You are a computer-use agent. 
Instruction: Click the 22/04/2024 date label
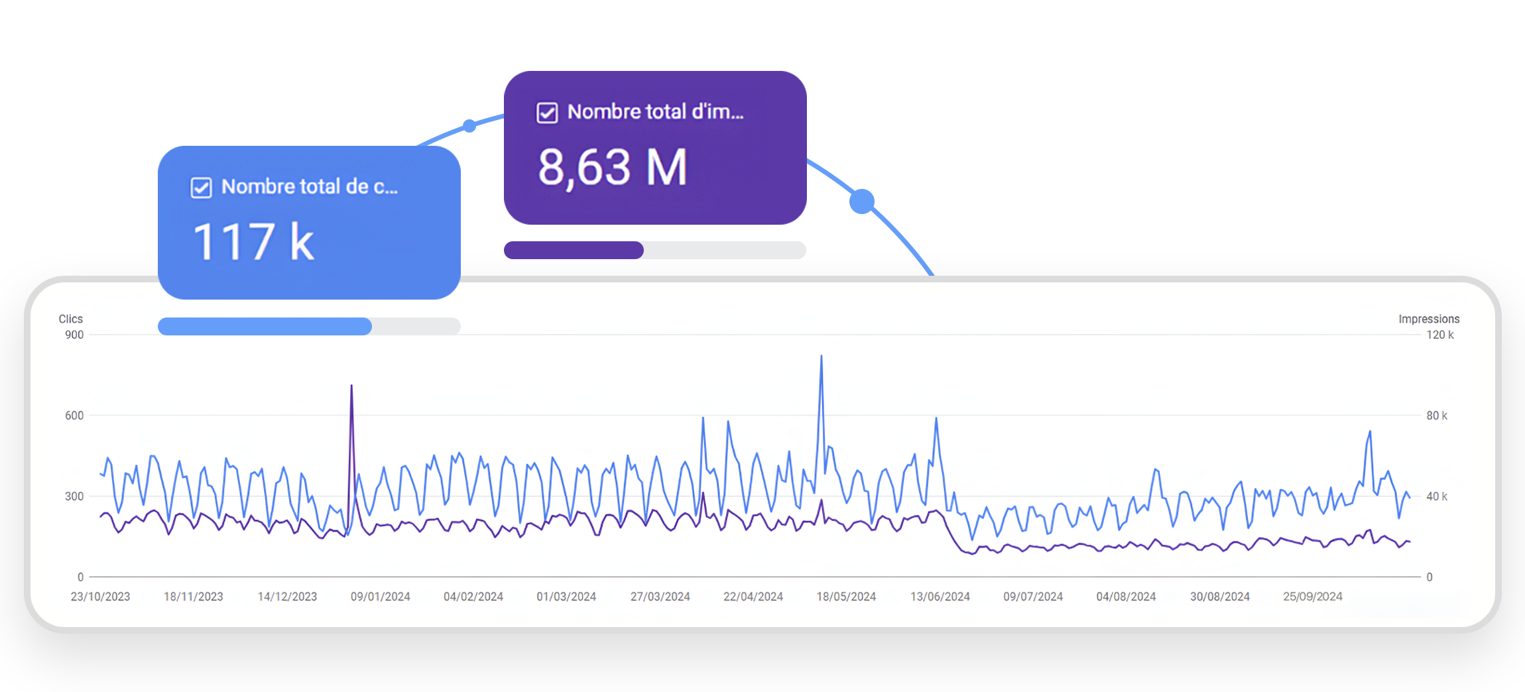point(753,597)
